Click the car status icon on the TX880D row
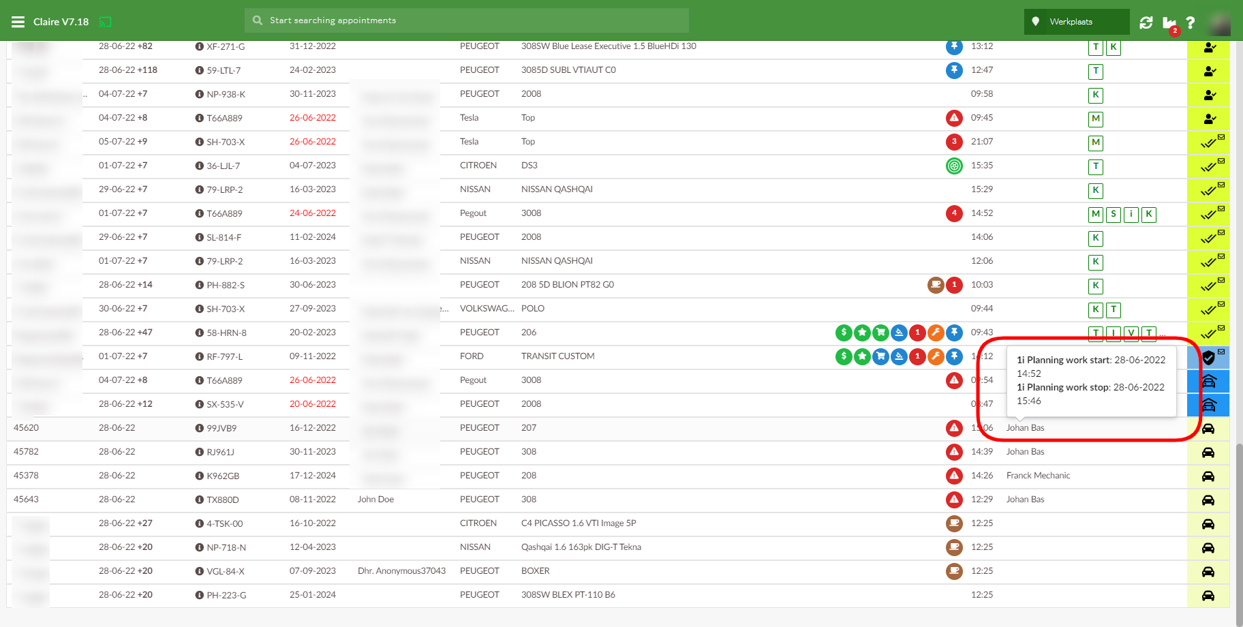 click(x=1208, y=500)
